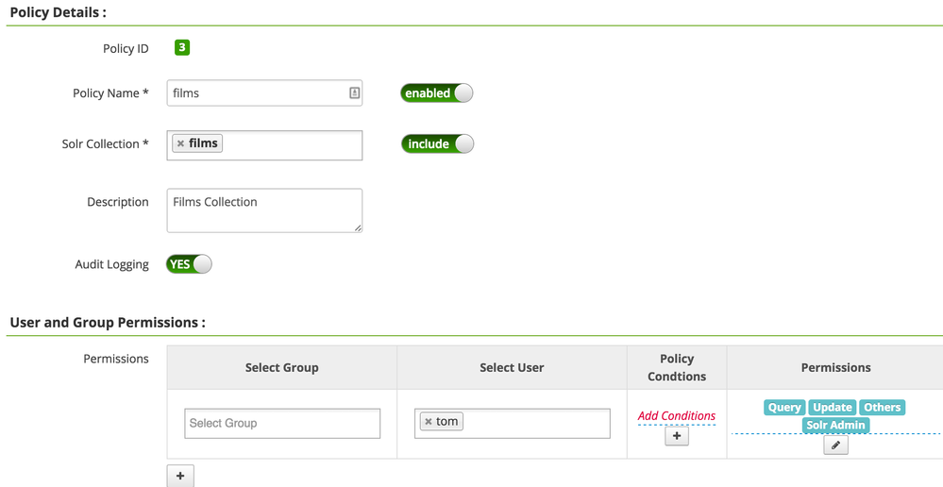Screen dimensions: 943x487
Task: Click the icon inside Policy Name field
Action: (354, 92)
